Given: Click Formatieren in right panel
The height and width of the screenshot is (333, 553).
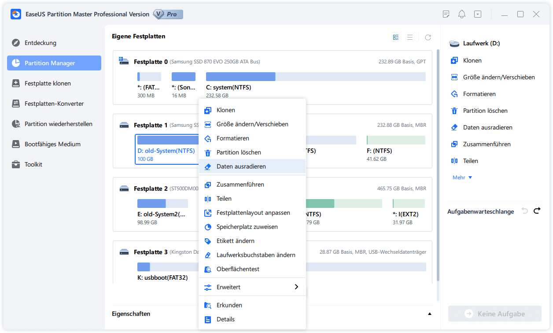Looking at the screenshot, I should pyautogui.click(x=473, y=94).
